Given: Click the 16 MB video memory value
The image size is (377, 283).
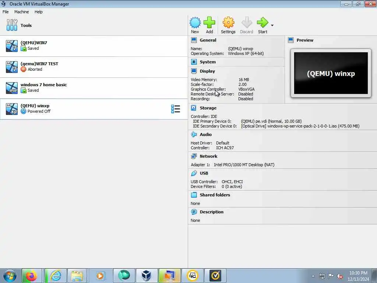Looking at the screenshot, I should coord(244,80).
